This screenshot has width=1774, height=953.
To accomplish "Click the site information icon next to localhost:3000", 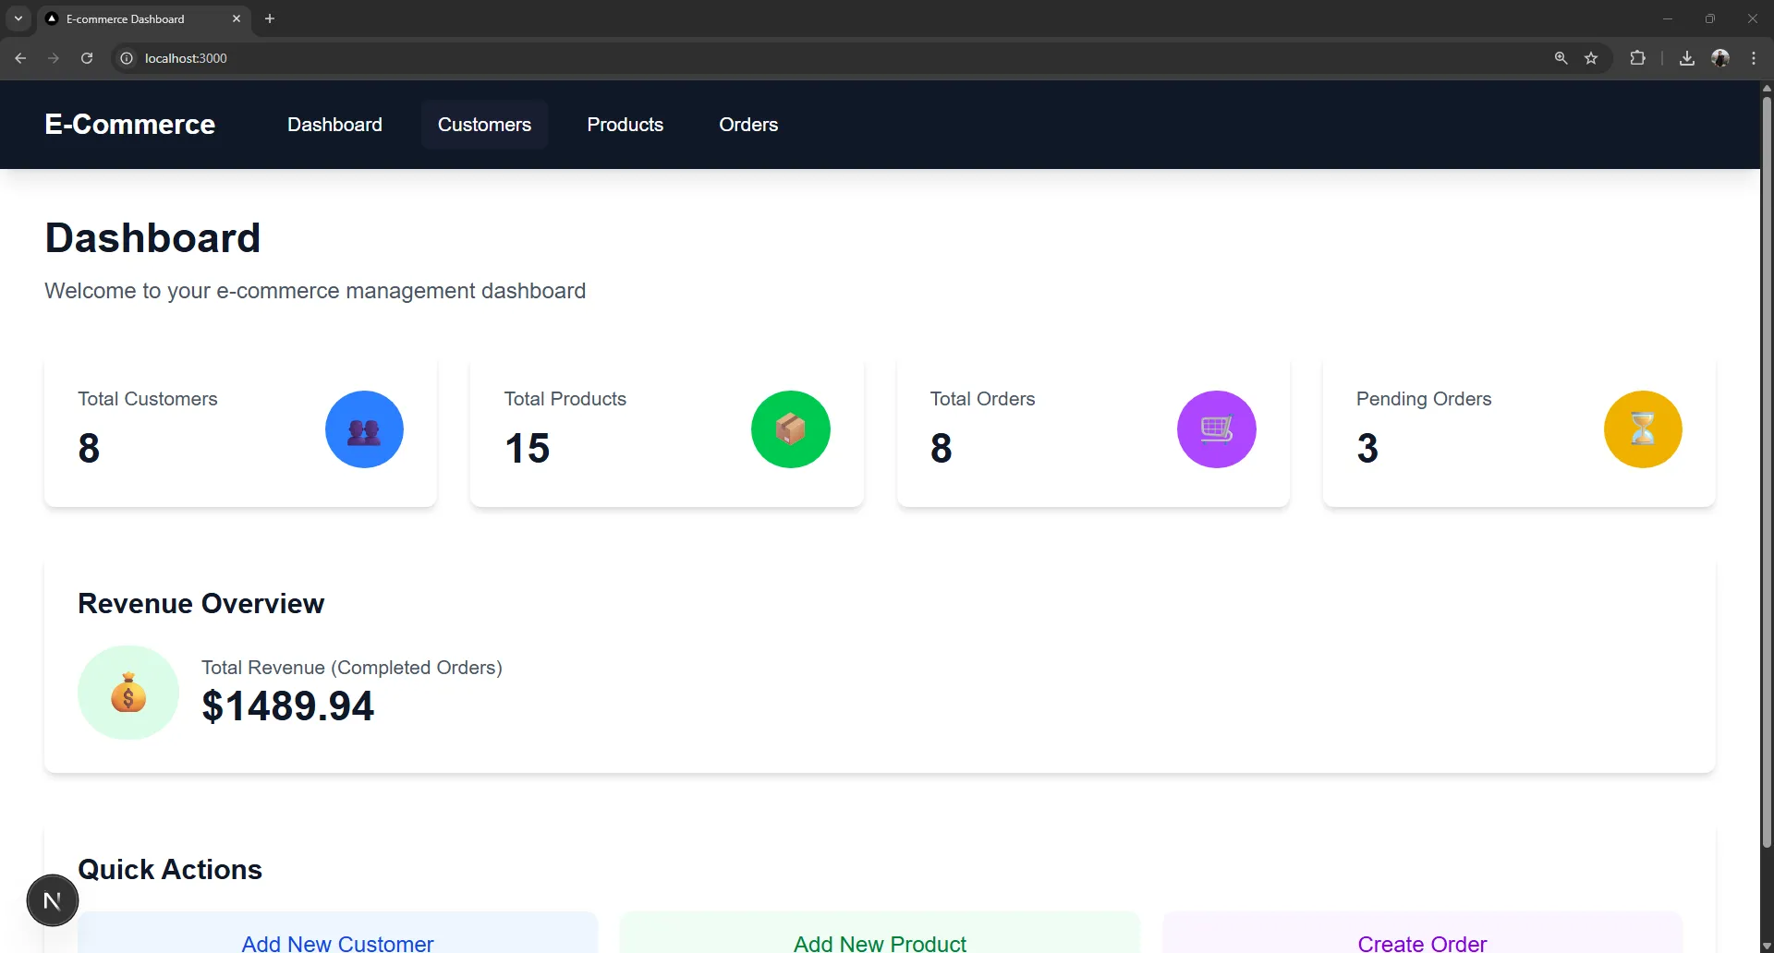I will coord(126,58).
